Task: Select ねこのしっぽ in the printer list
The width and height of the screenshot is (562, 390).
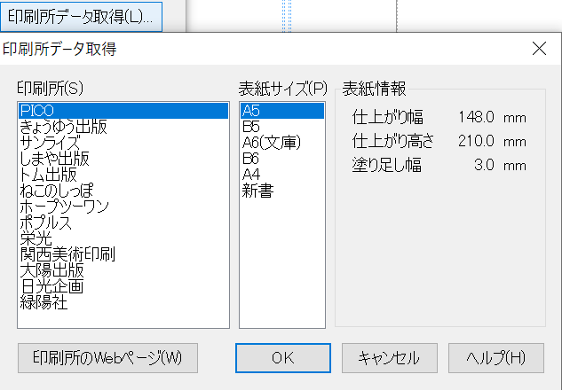Action: 123,191
